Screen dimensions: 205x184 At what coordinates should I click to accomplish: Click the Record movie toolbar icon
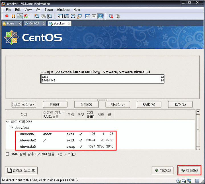[x=111, y=16]
